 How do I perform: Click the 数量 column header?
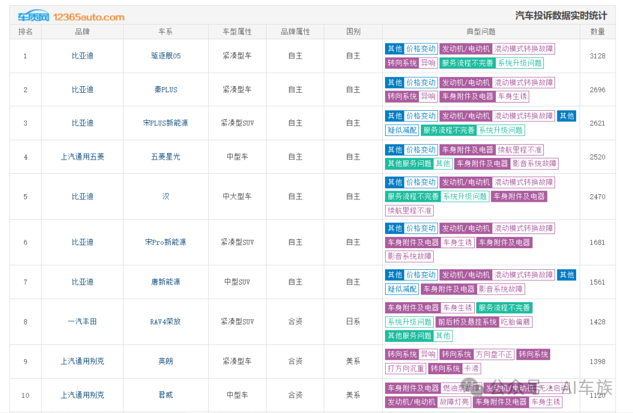pyautogui.click(x=597, y=32)
